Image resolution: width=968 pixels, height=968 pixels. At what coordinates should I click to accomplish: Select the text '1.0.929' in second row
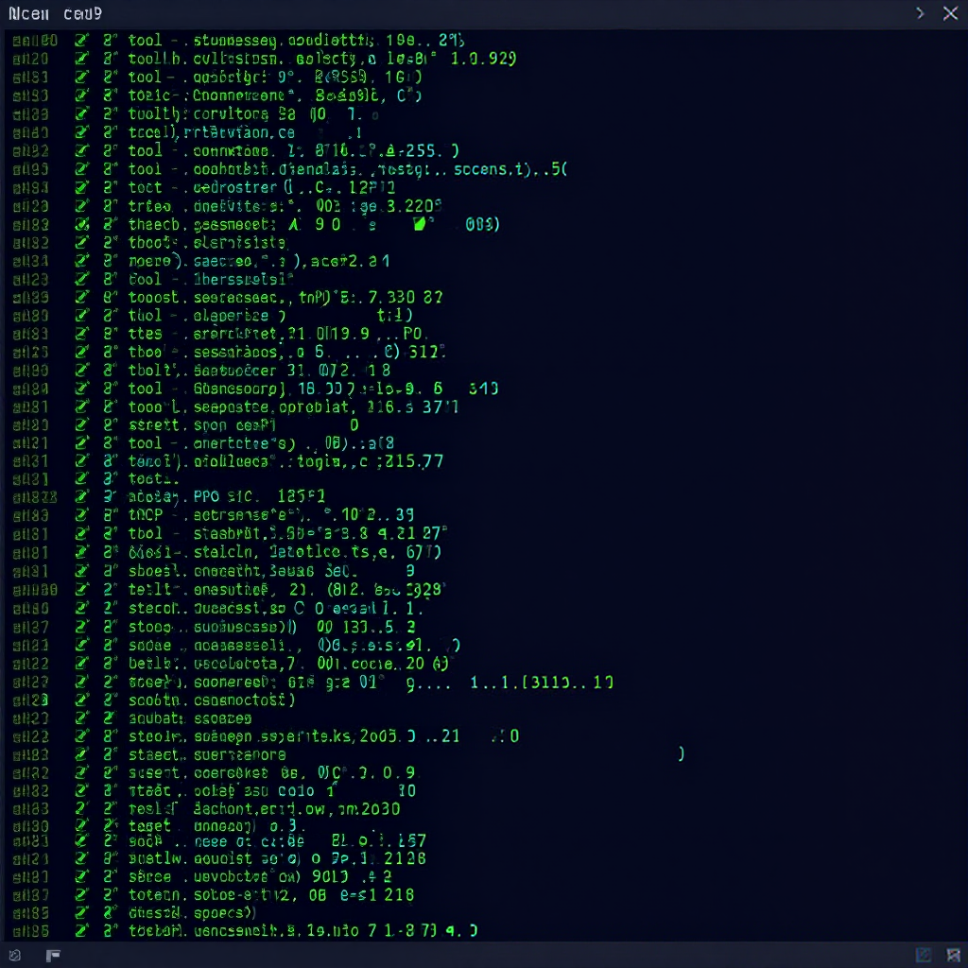(483, 59)
